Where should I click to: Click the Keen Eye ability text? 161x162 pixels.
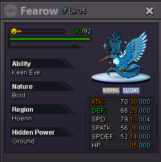(26, 73)
